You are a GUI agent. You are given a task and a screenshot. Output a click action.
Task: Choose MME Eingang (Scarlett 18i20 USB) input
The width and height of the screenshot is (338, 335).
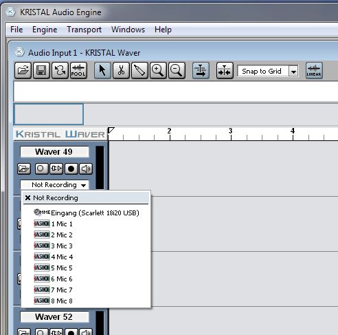(86, 213)
